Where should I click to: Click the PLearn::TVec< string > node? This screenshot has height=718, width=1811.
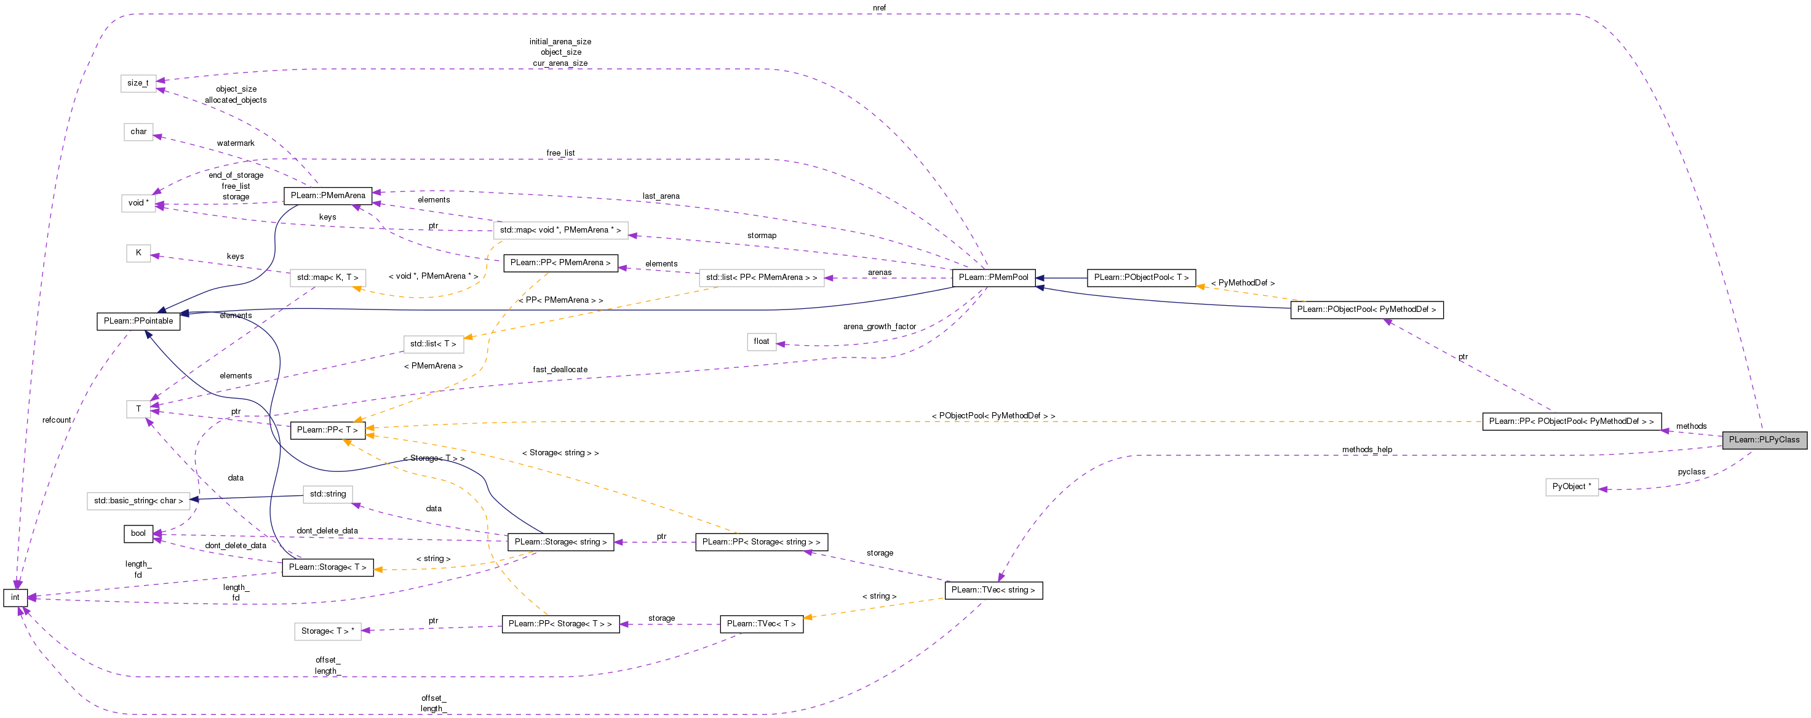(x=993, y=590)
